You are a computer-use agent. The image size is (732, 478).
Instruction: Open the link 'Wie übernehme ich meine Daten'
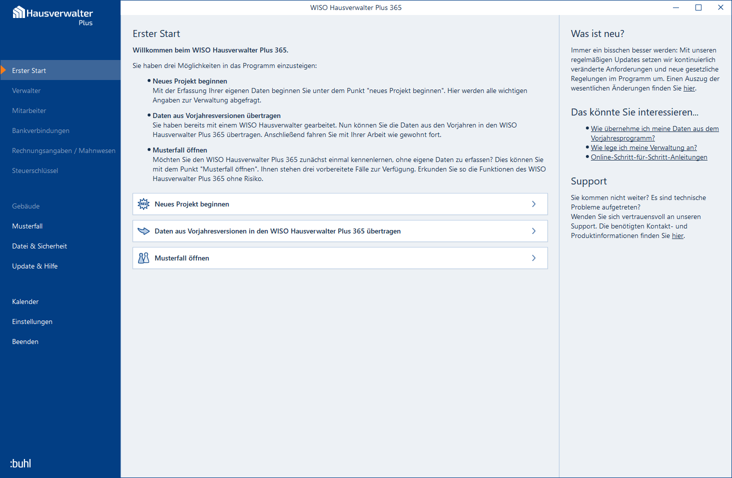(654, 133)
